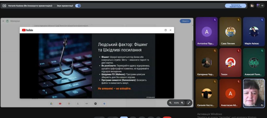Click the YouTube logo in the popup
Screen dimensions: 267x118
coord(28,30)
